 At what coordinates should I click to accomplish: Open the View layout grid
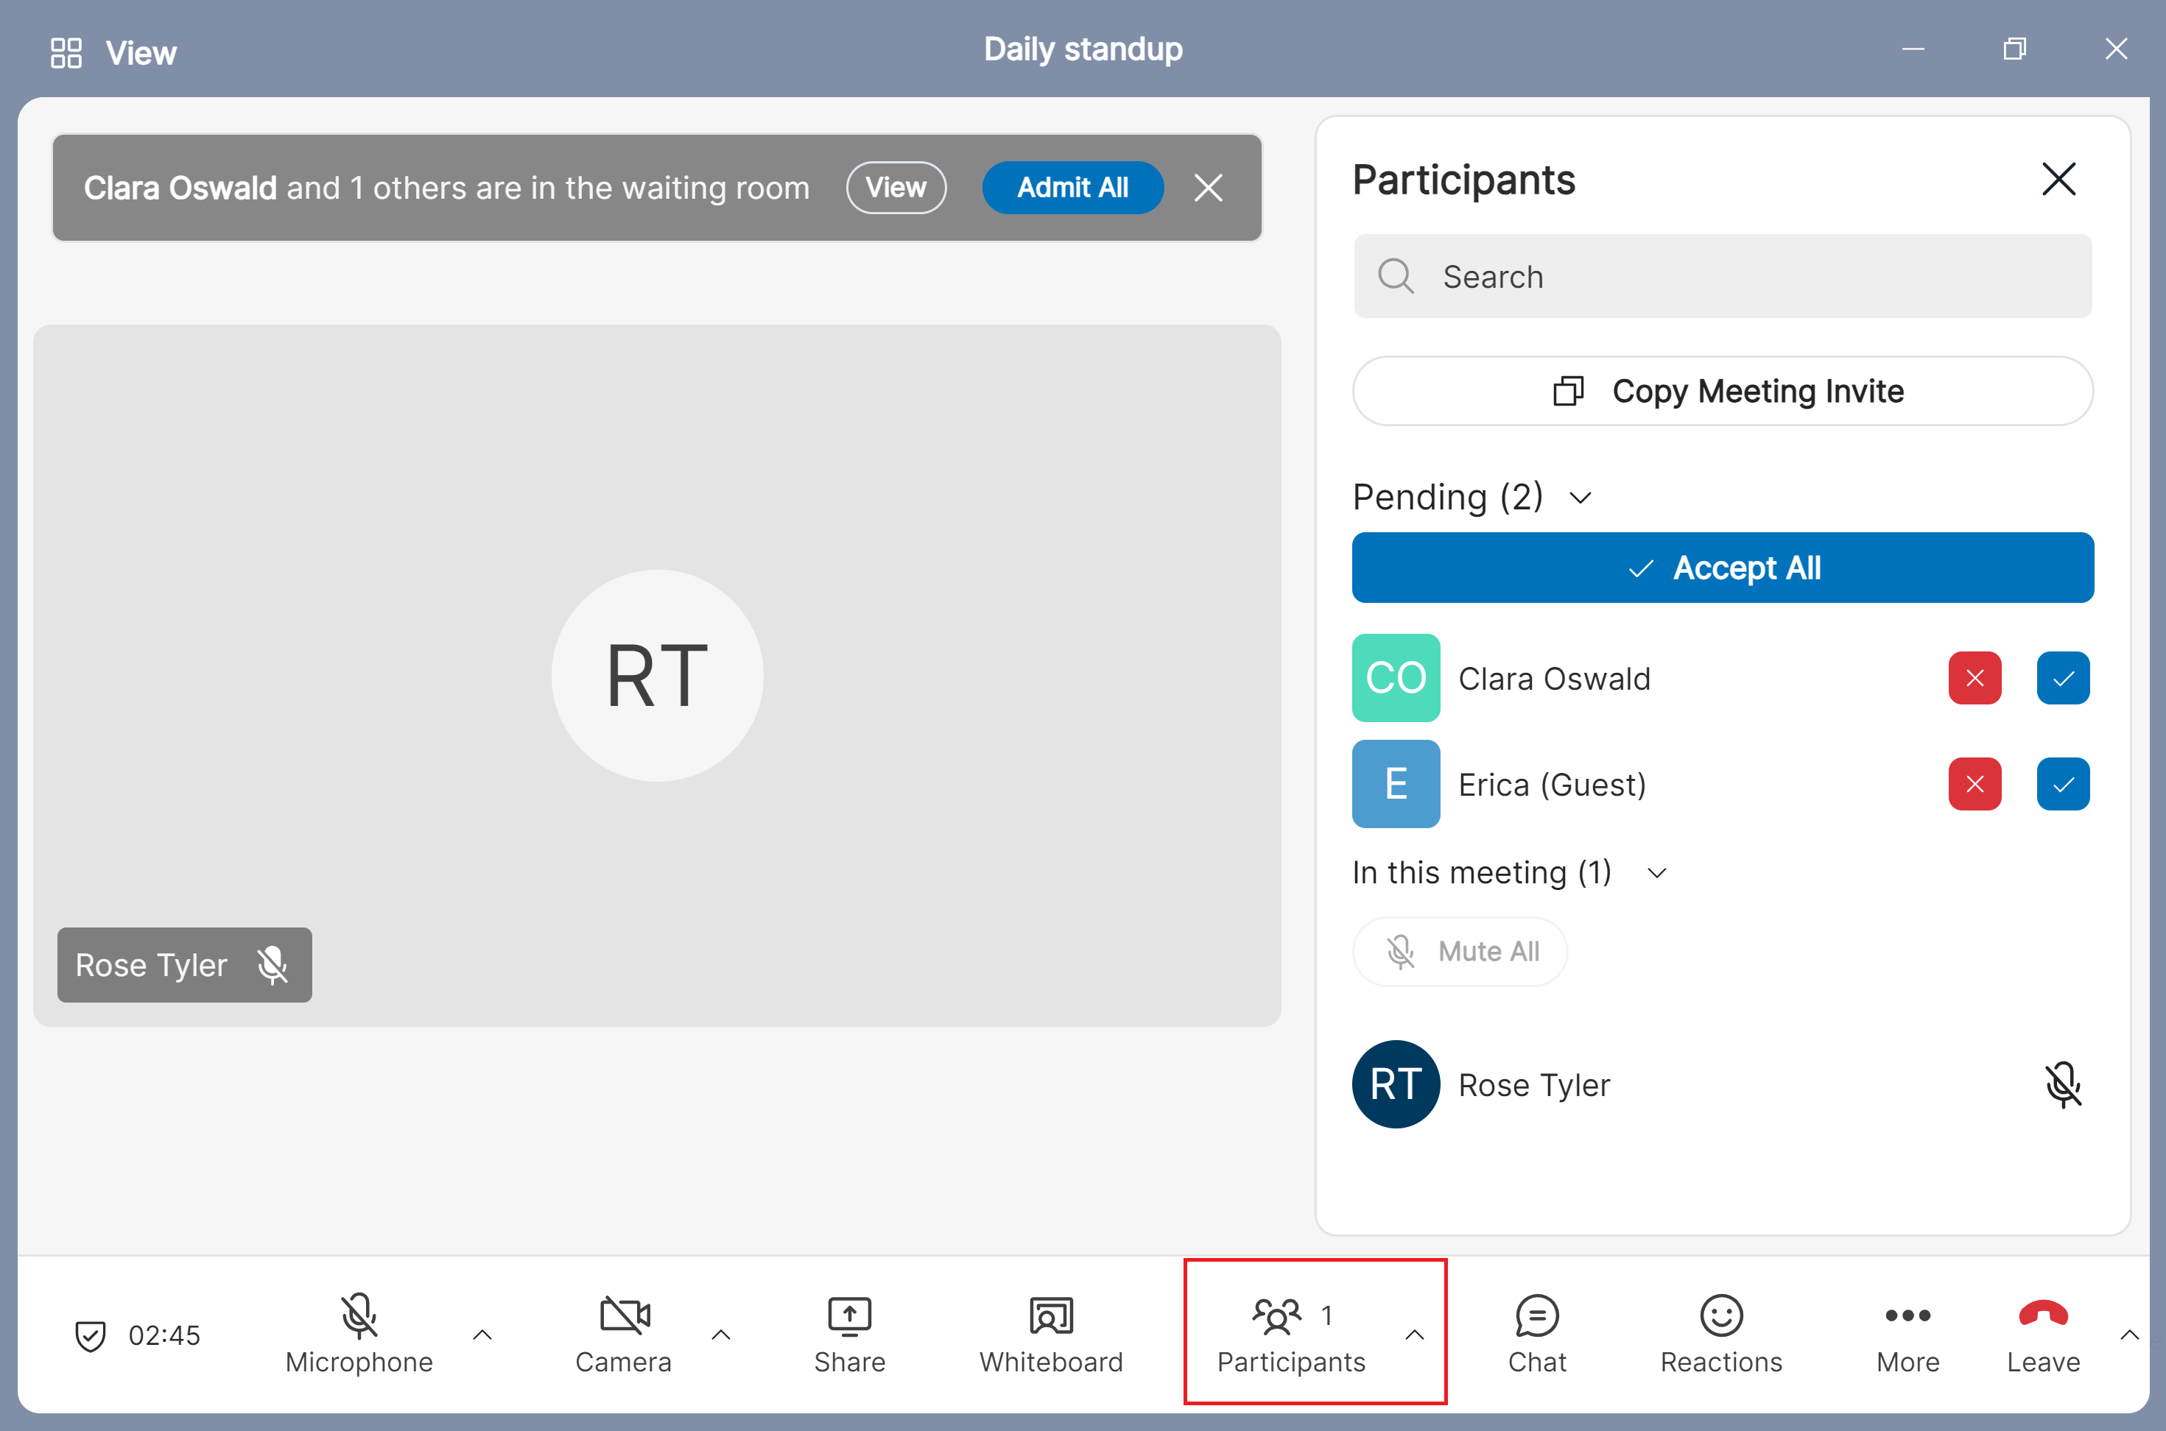click(x=66, y=52)
